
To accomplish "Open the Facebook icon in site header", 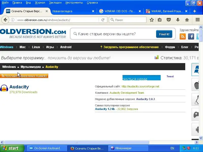I will [191, 36].
